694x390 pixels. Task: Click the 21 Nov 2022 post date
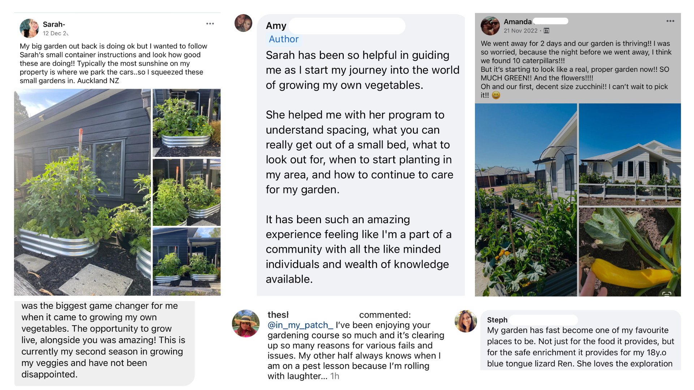point(520,31)
